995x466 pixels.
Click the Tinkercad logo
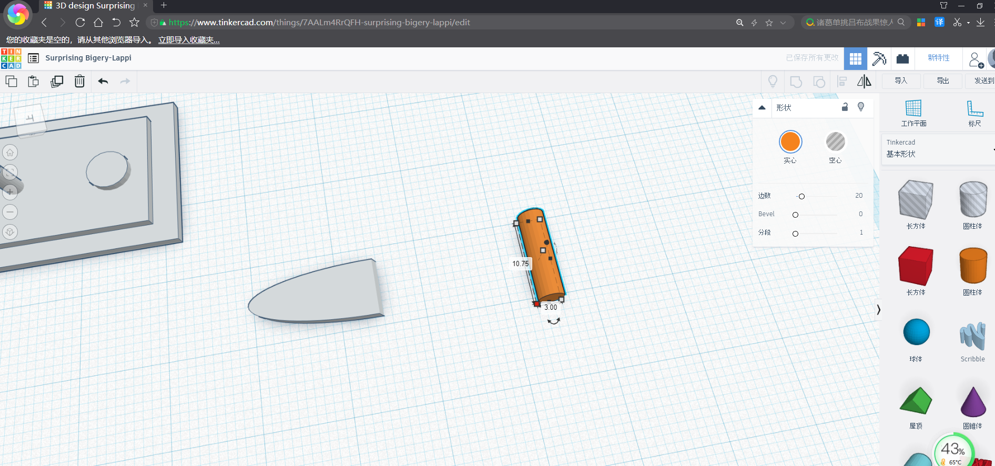pos(11,58)
